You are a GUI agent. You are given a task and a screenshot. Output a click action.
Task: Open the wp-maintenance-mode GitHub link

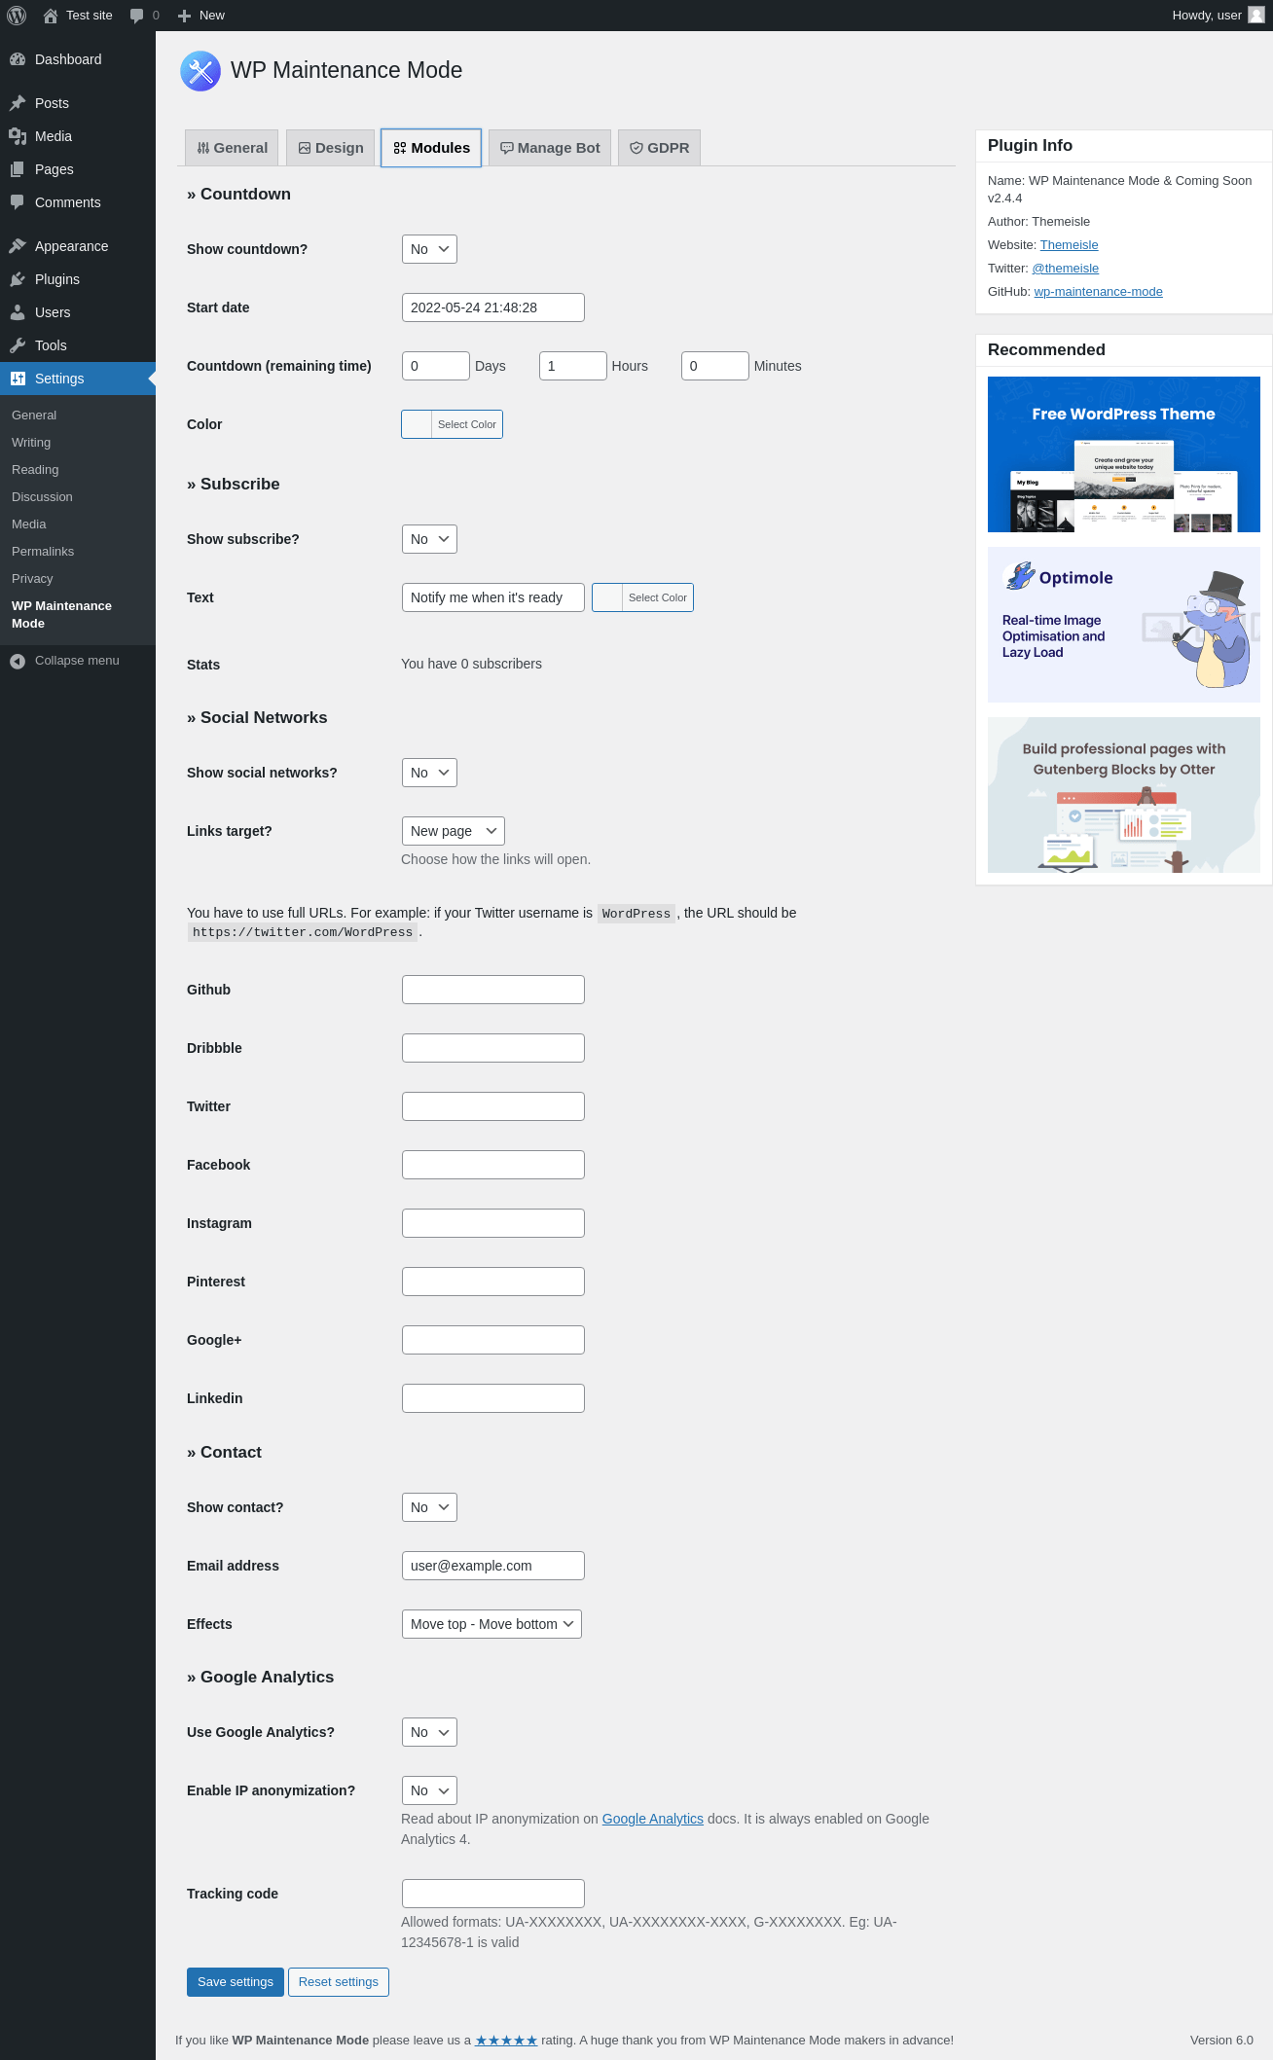[1098, 292]
